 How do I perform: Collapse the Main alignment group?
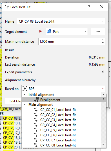[25, 104]
